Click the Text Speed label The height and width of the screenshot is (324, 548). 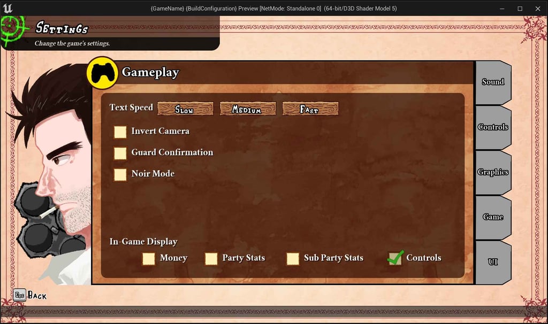pos(131,107)
